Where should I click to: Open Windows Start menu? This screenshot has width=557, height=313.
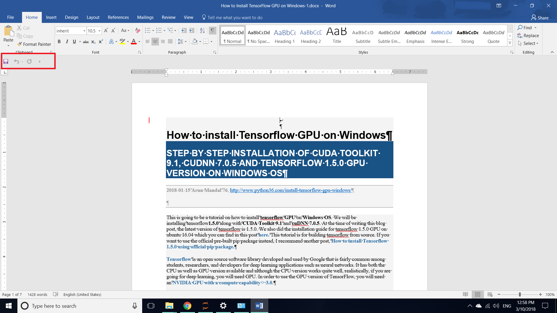(9, 306)
